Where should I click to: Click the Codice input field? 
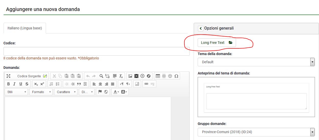tap(97, 51)
